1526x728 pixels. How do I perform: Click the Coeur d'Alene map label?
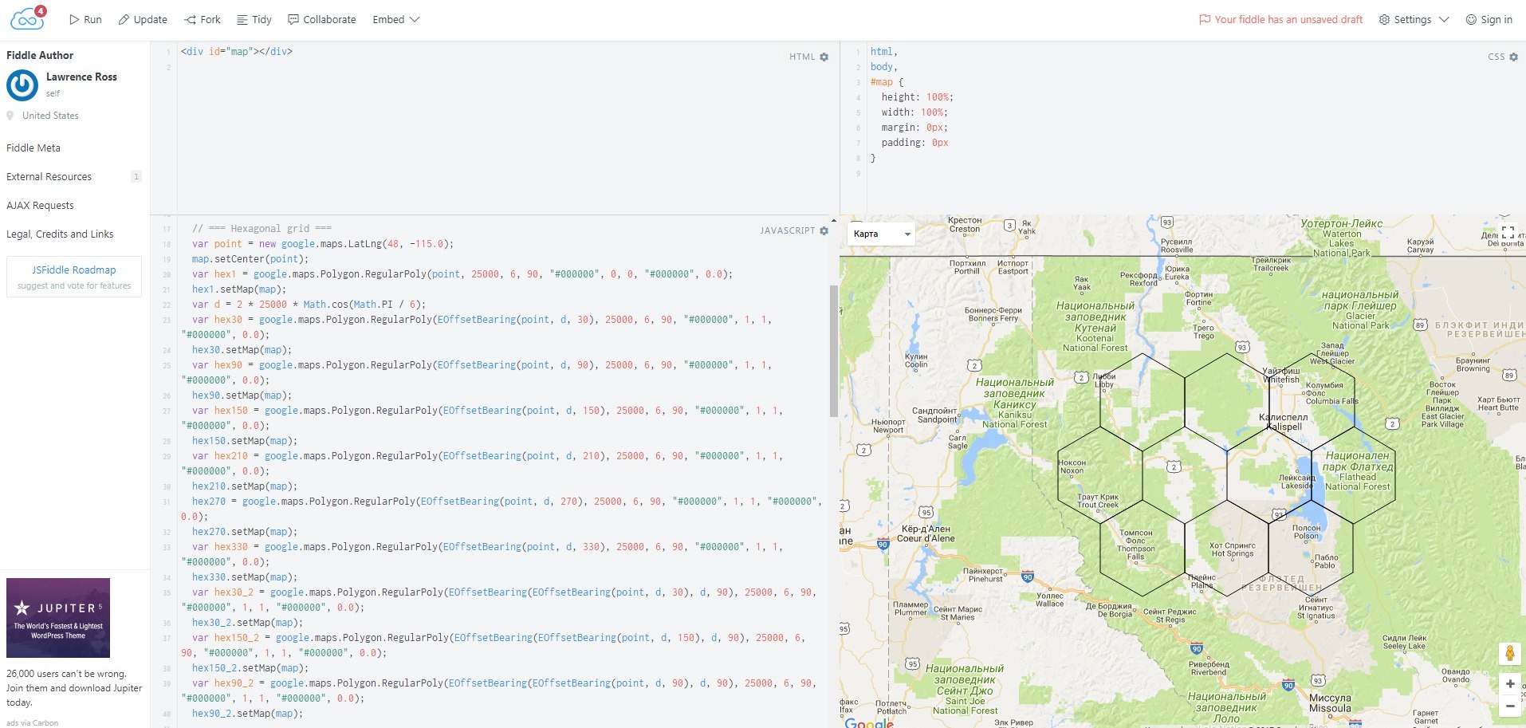[926, 533]
